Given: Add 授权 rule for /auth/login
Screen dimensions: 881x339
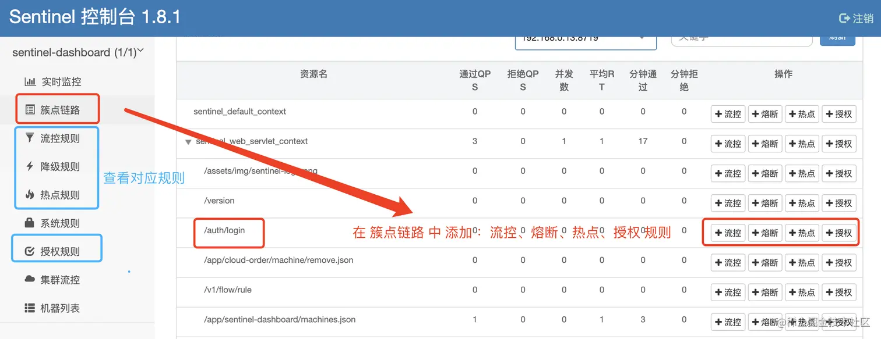Looking at the screenshot, I should tap(839, 233).
